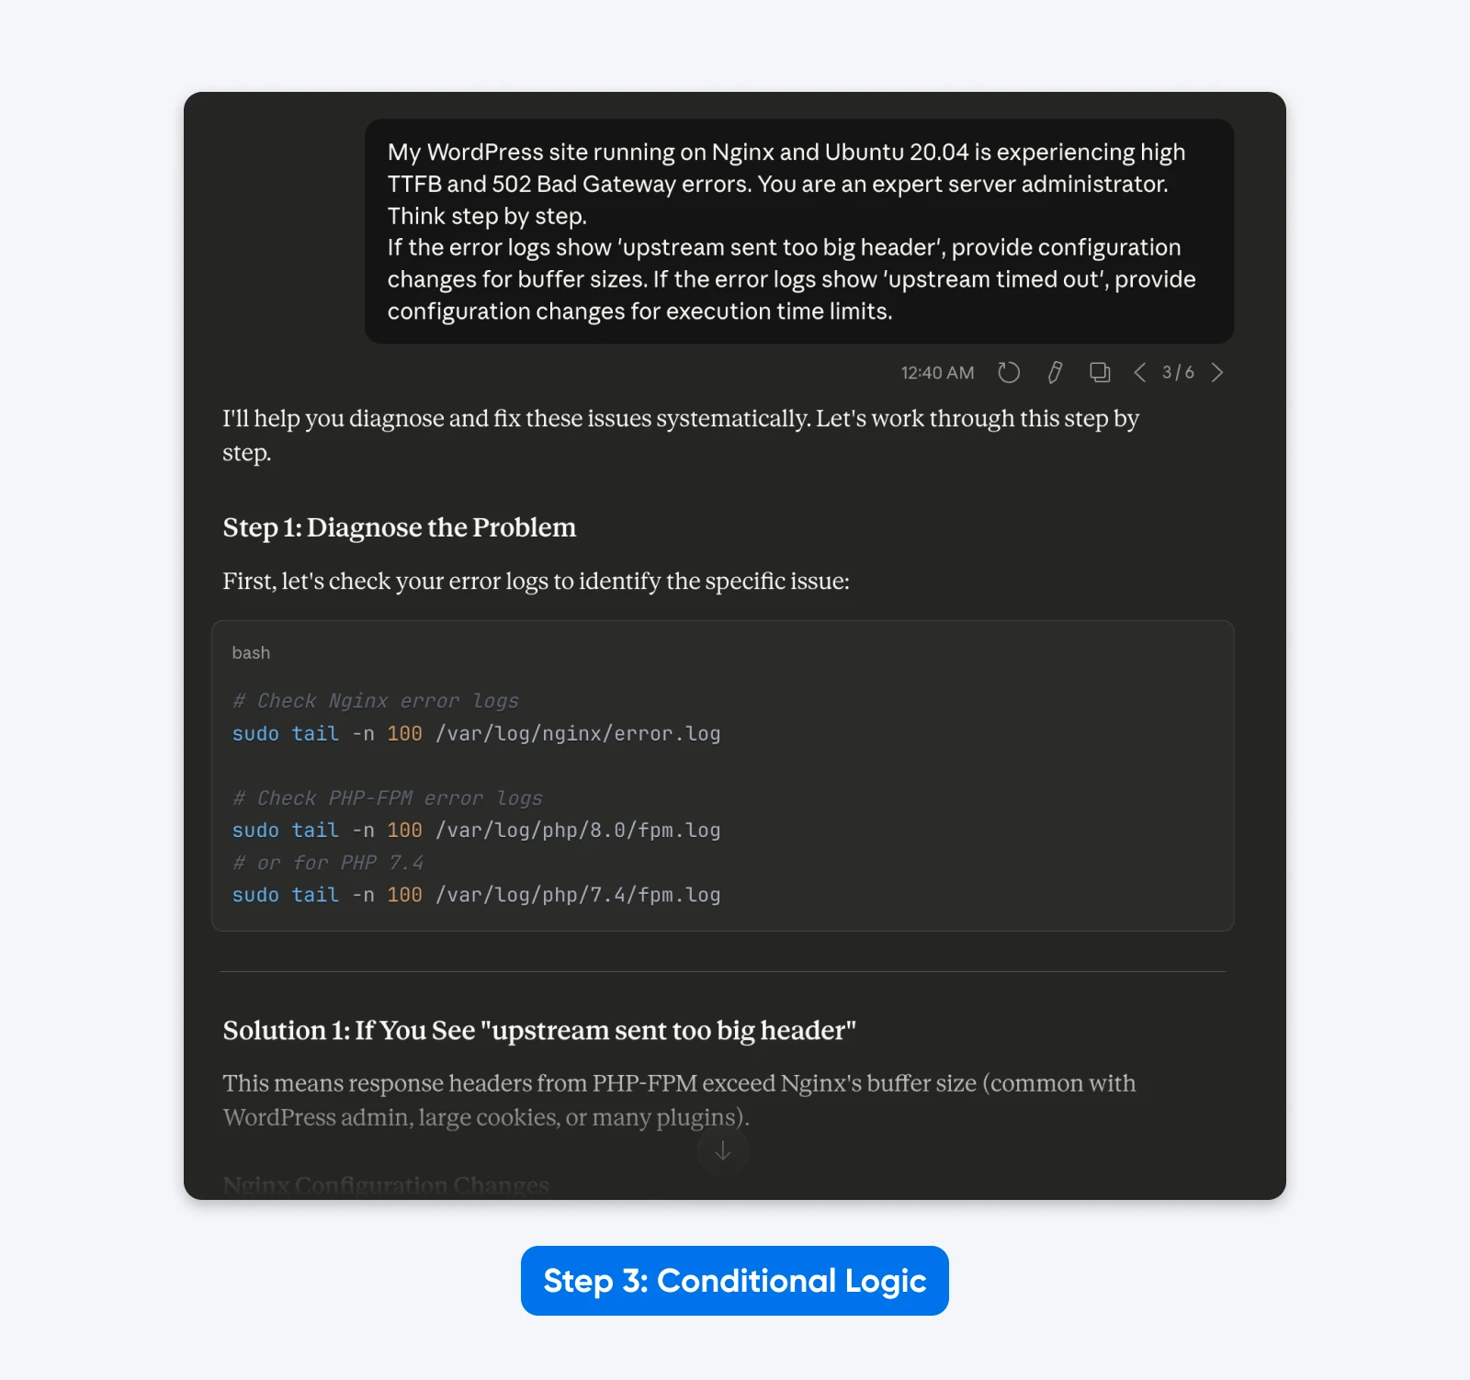View next response version
The height and width of the screenshot is (1380, 1470).
click(x=1217, y=373)
